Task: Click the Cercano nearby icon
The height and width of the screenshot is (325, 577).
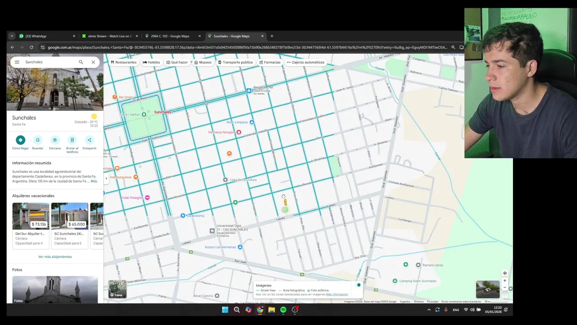Action: [x=55, y=140]
